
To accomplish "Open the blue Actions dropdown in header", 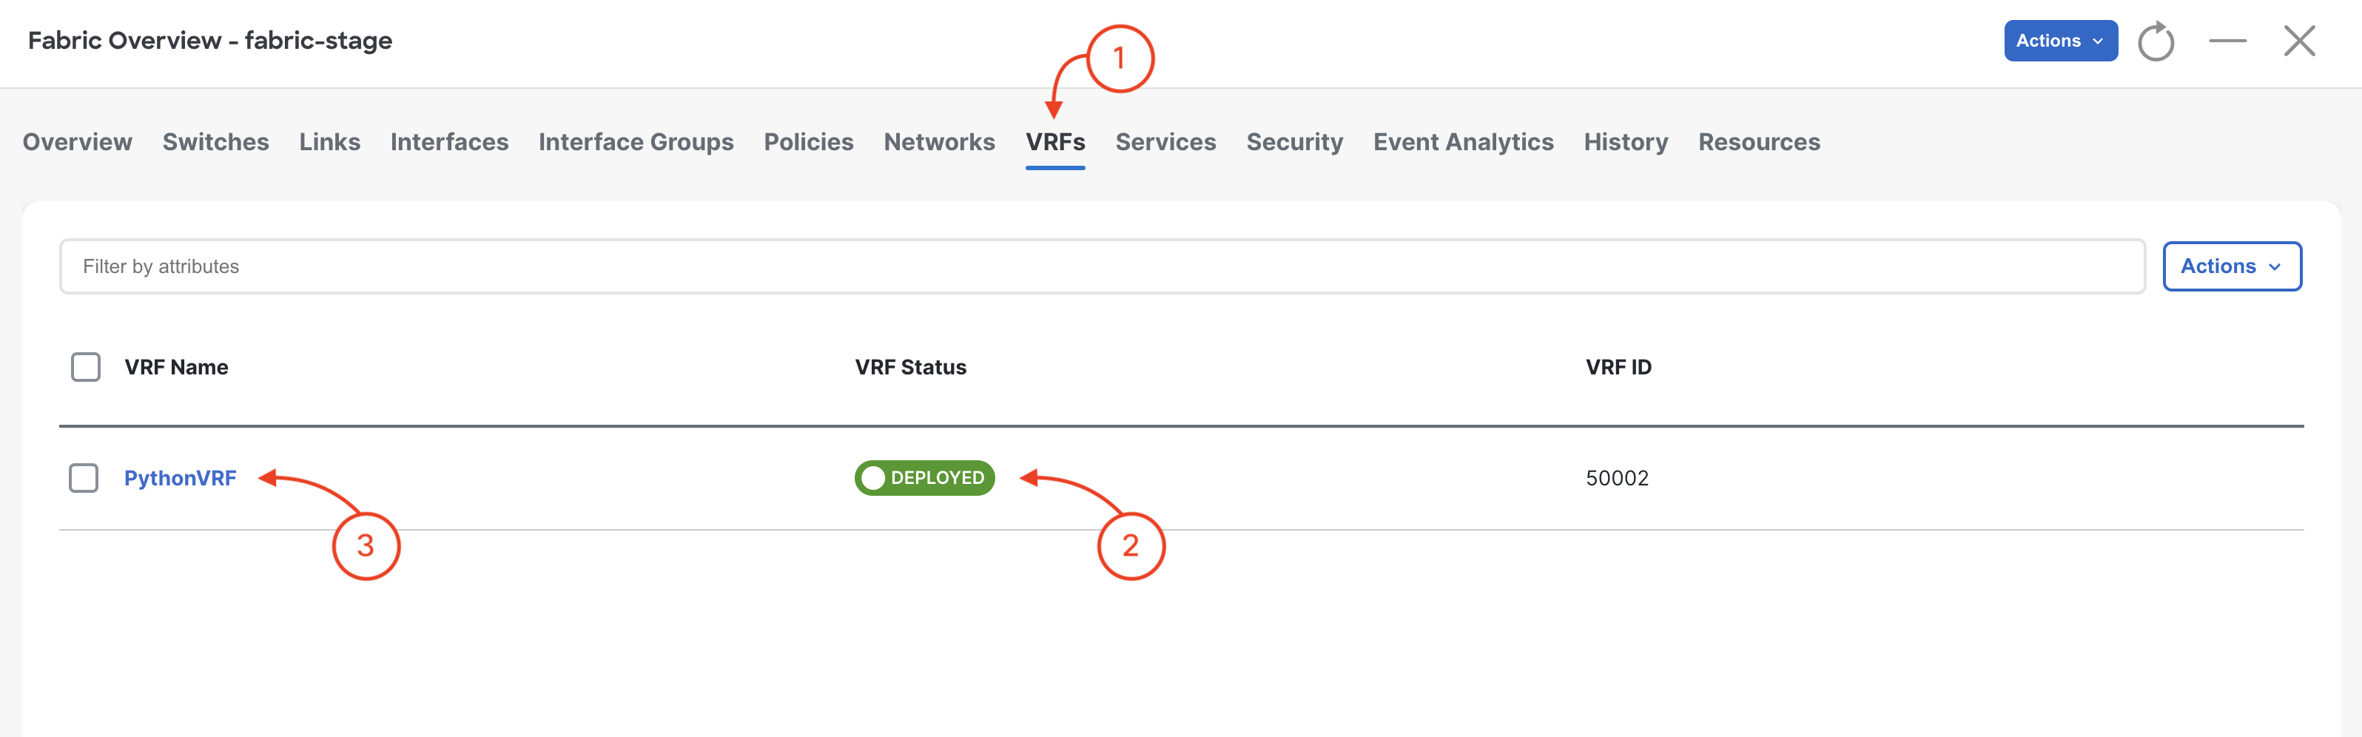I will point(2060,41).
